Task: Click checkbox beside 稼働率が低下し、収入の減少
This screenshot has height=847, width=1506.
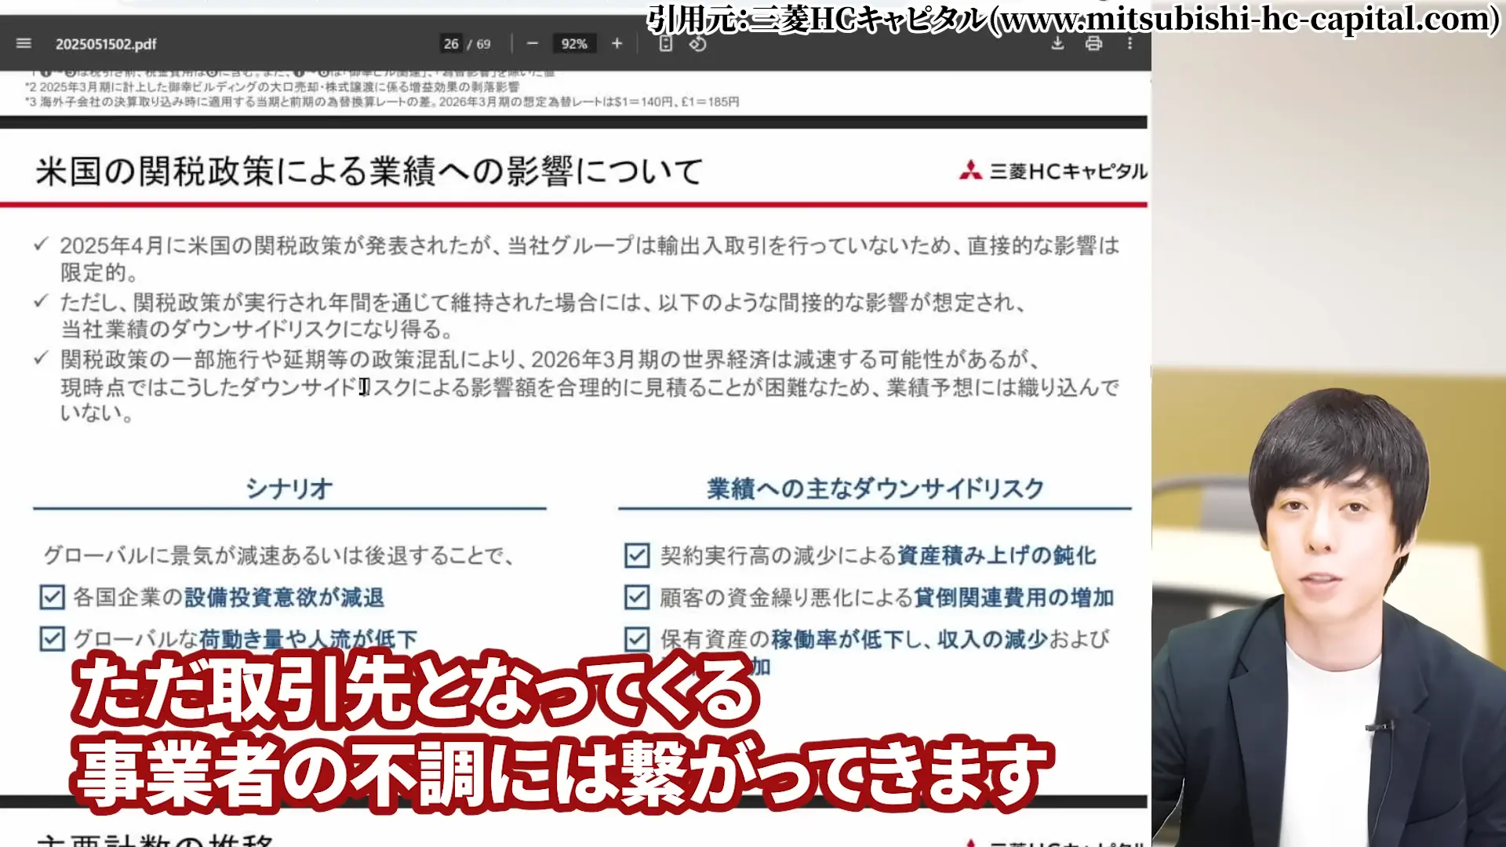Action: [x=637, y=639]
